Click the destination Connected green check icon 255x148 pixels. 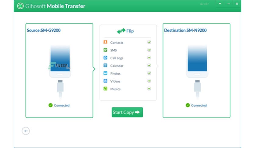[x=188, y=105]
